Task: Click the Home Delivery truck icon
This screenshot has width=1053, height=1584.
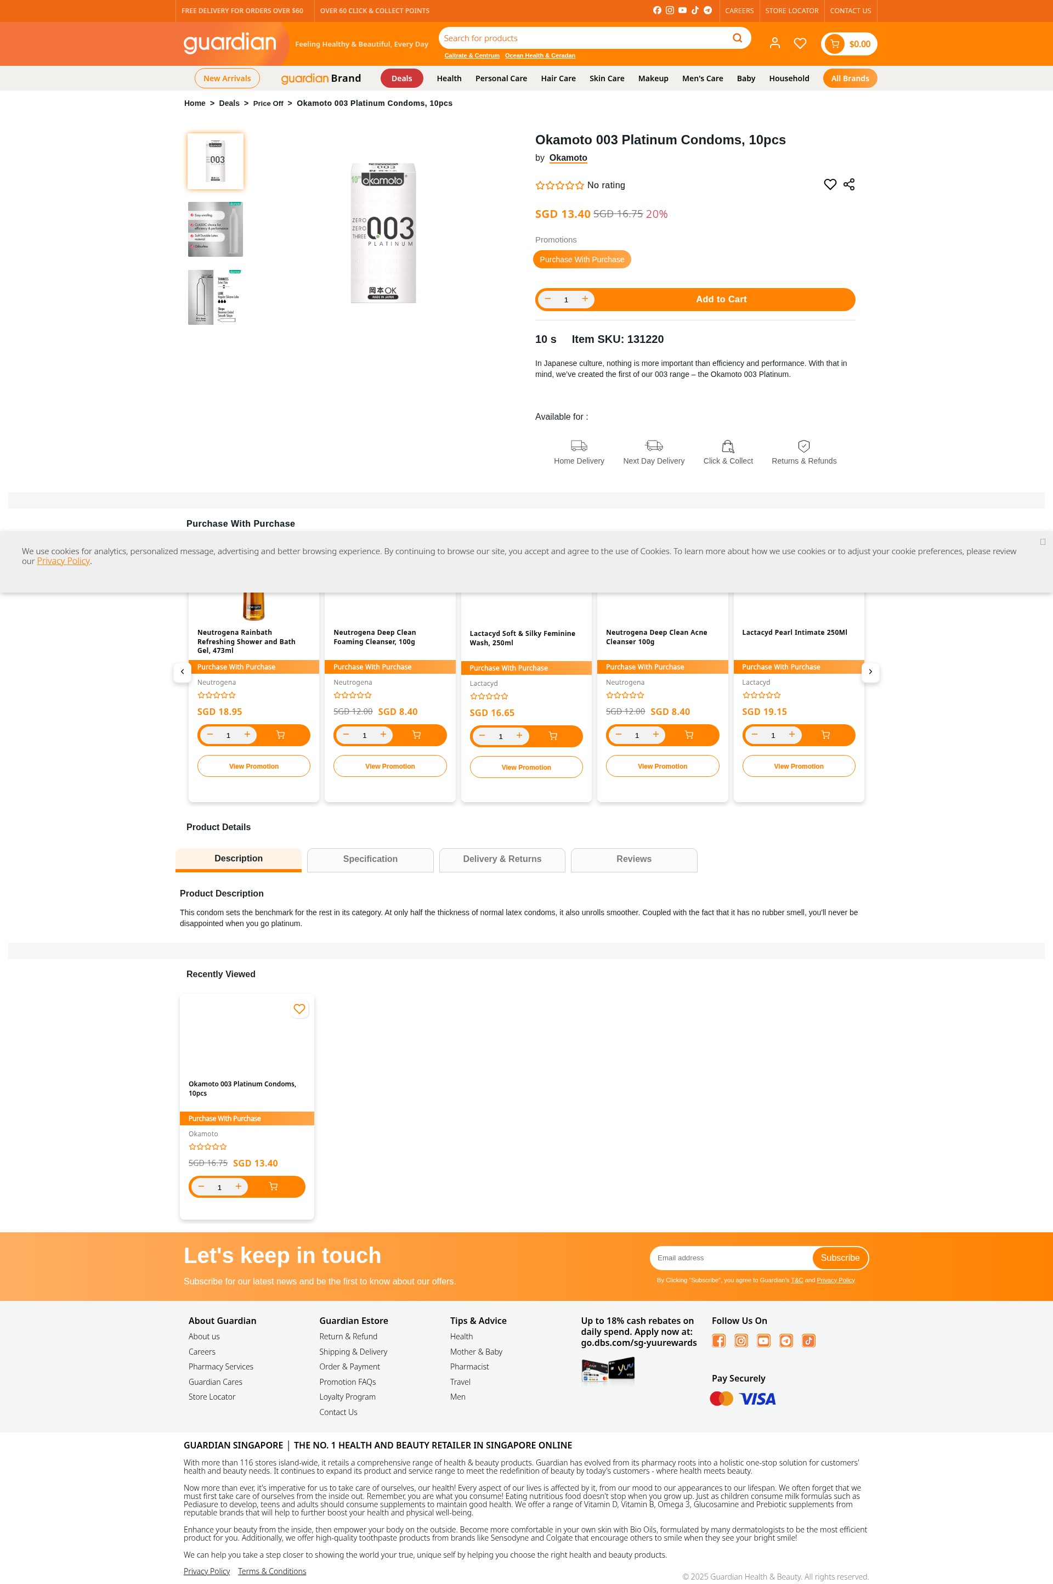Action: coord(579,446)
